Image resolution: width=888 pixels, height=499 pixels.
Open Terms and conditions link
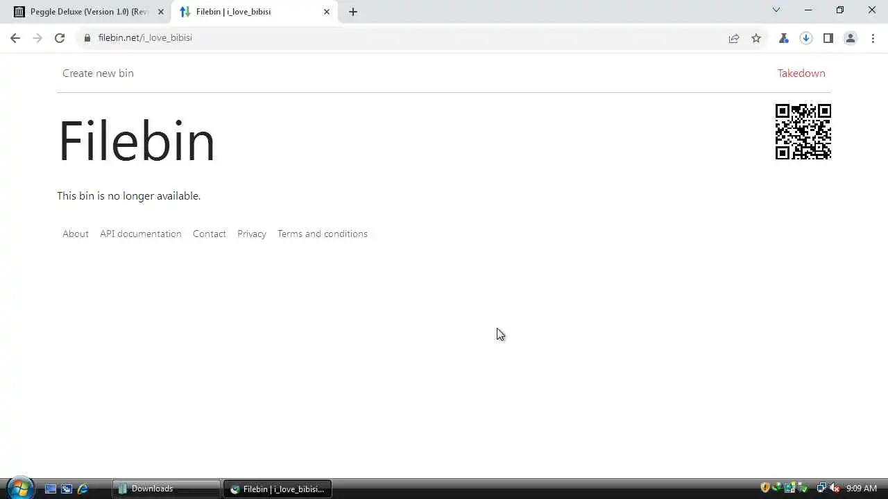(x=323, y=234)
